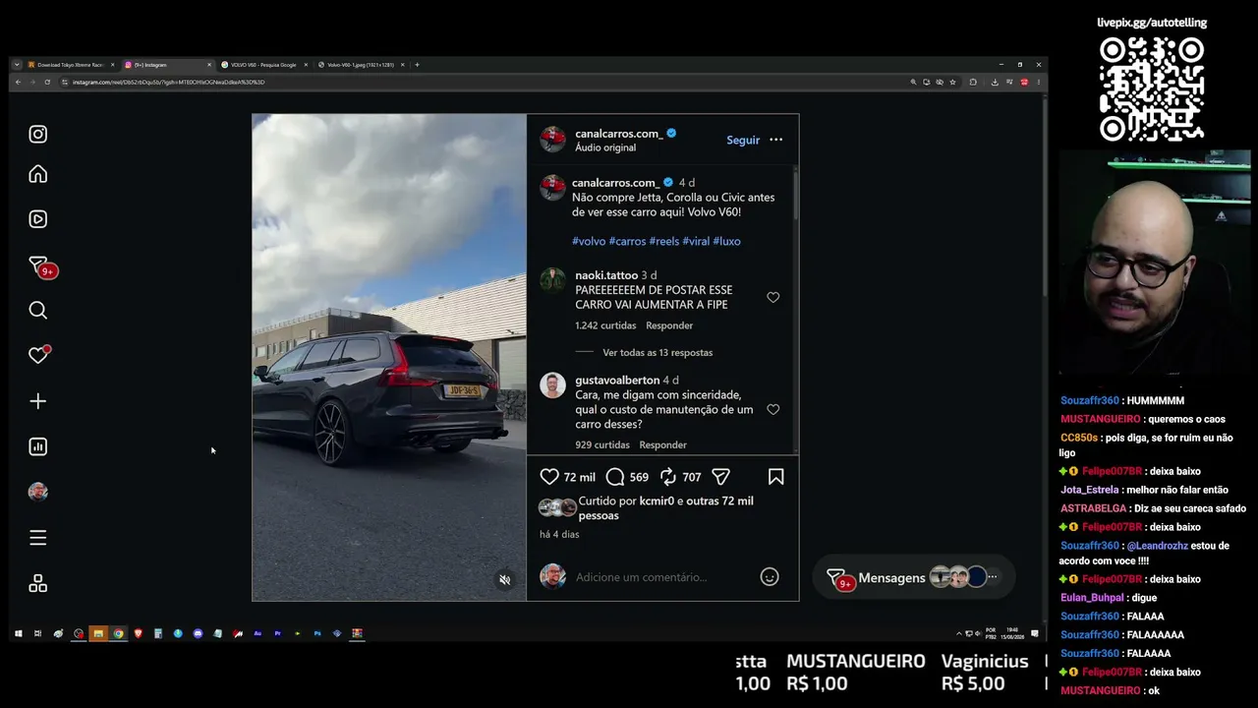Screen dimensions: 1258x708
Task: Open the Search magnifier in sidebar
Action: 37,311
